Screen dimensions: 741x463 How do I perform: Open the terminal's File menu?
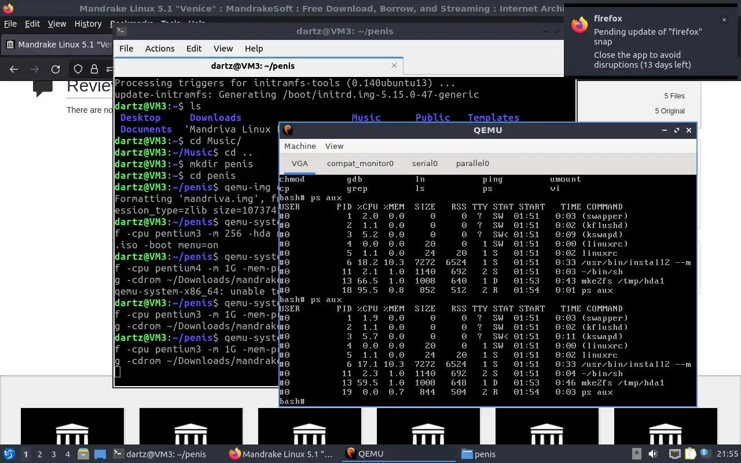126,49
